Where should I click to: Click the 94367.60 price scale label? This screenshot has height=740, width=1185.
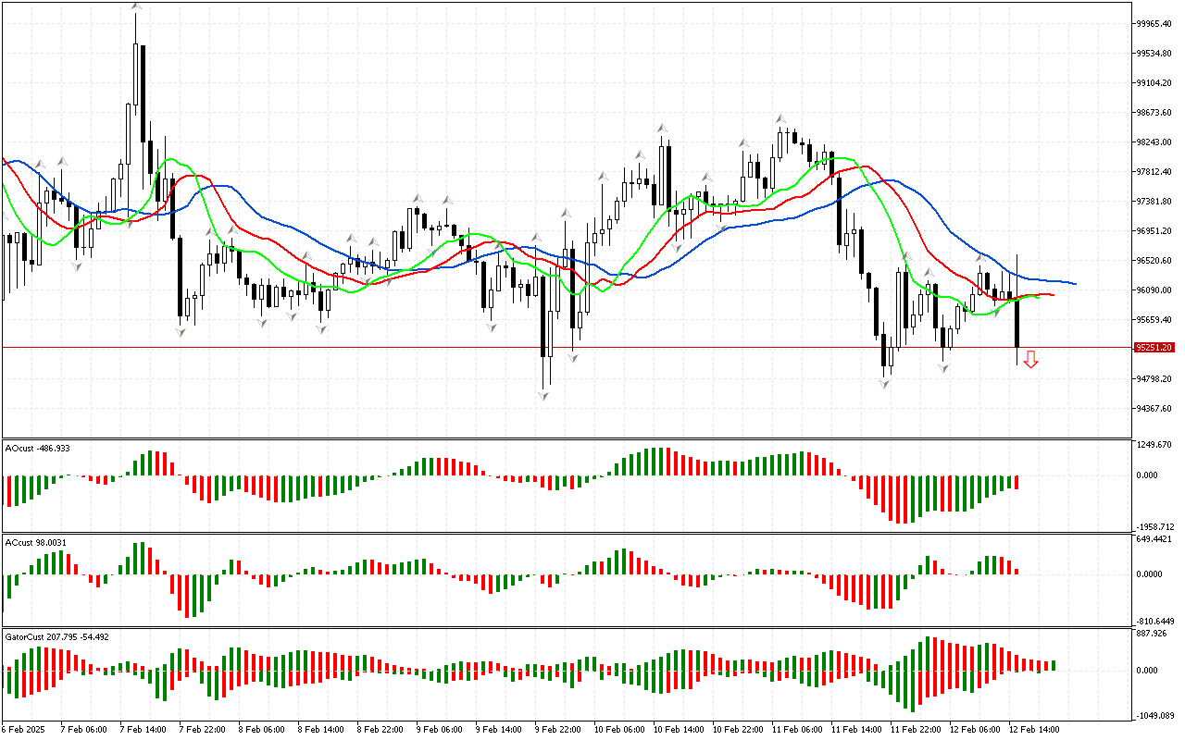pos(1154,409)
